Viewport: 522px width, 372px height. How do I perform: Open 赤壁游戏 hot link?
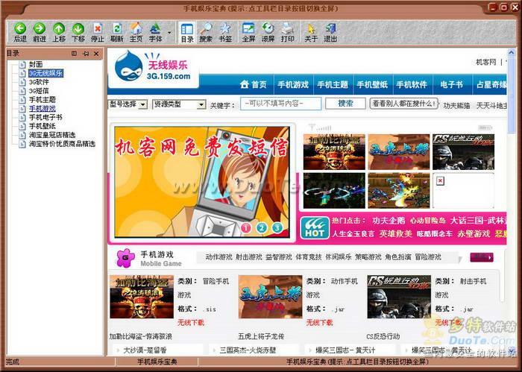point(474,234)
